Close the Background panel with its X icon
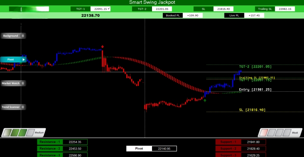 23,36
